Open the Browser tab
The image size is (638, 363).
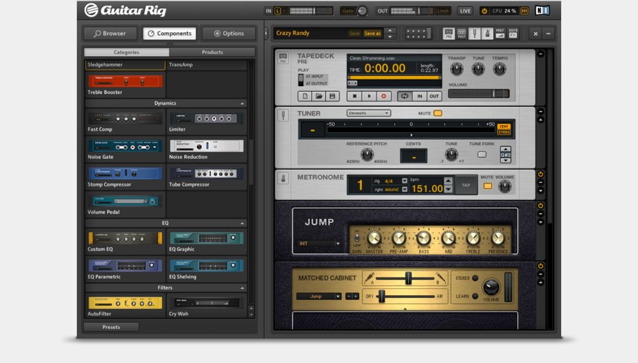click(110, 34)
